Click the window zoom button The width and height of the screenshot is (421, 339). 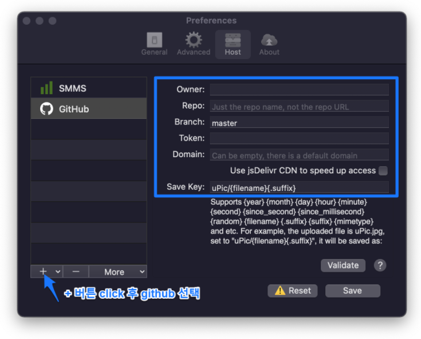pyautogui.click(x=53, y=21)
